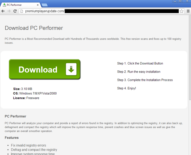Click the address bar URL premiumplayerupdate.com
This screenshot has height=155, width=191.
(x=45, y=11)
